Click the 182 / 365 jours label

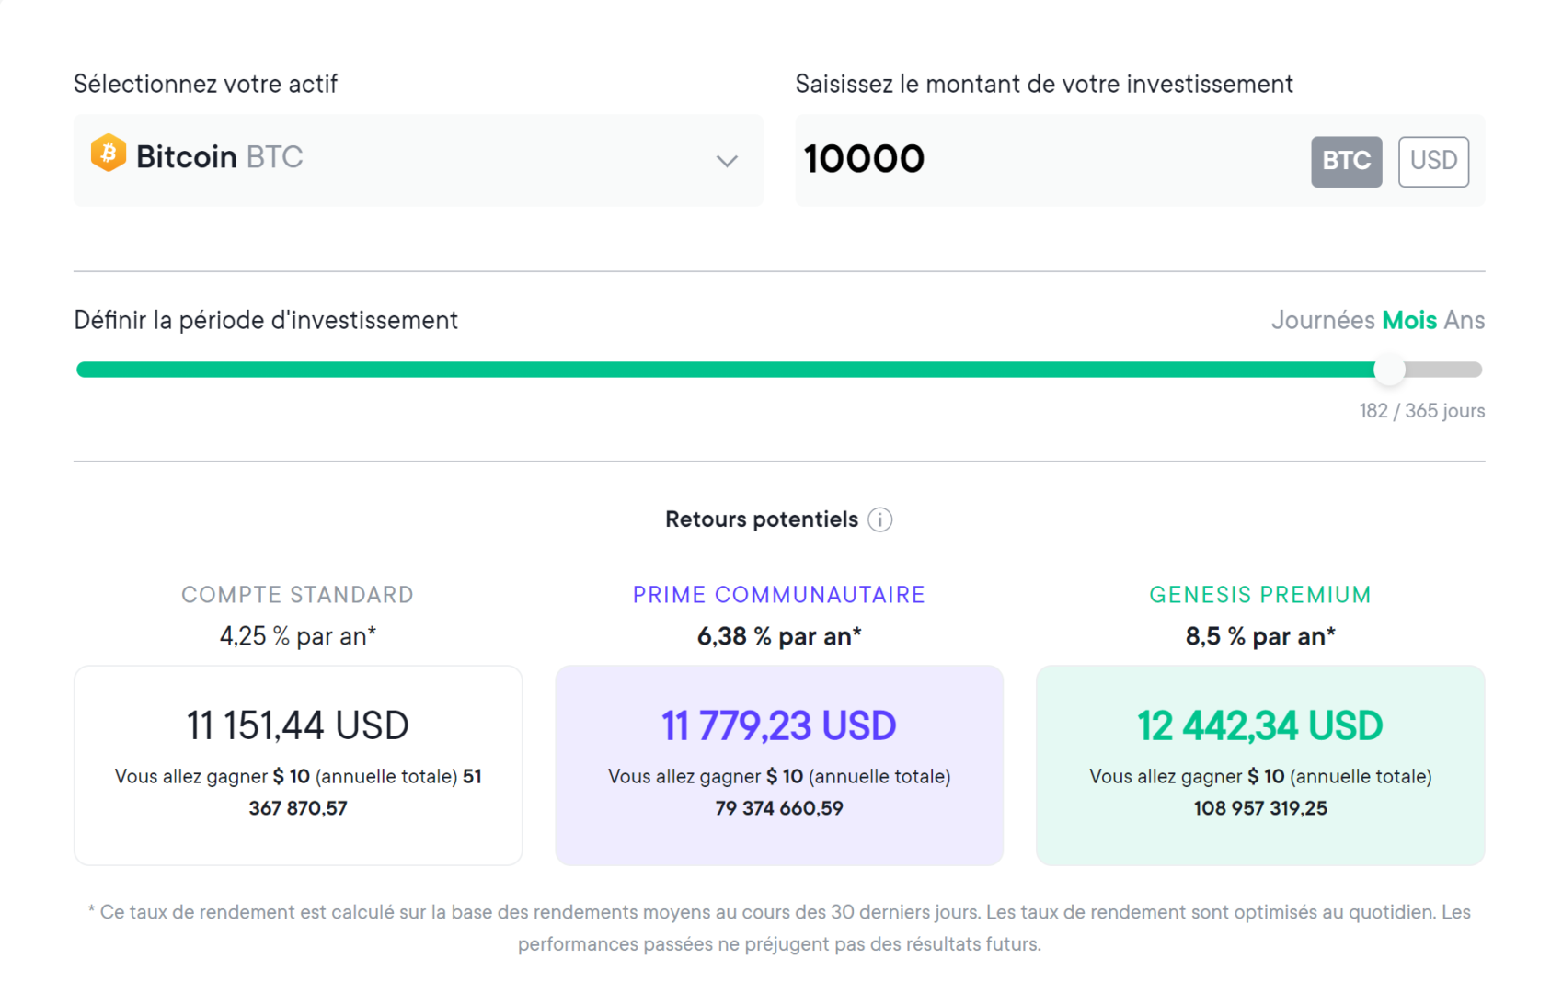tap(1421, 411)
